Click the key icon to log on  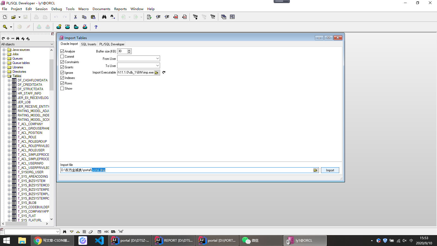tap(5, 27)
